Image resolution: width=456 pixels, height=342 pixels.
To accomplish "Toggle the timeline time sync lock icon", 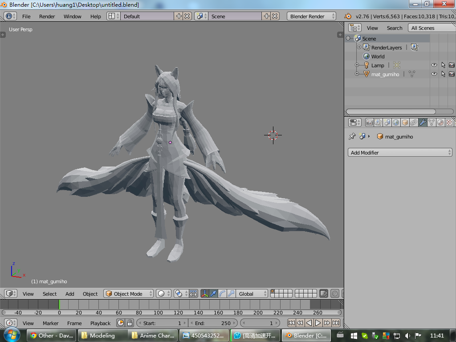I will coord(130,323).
